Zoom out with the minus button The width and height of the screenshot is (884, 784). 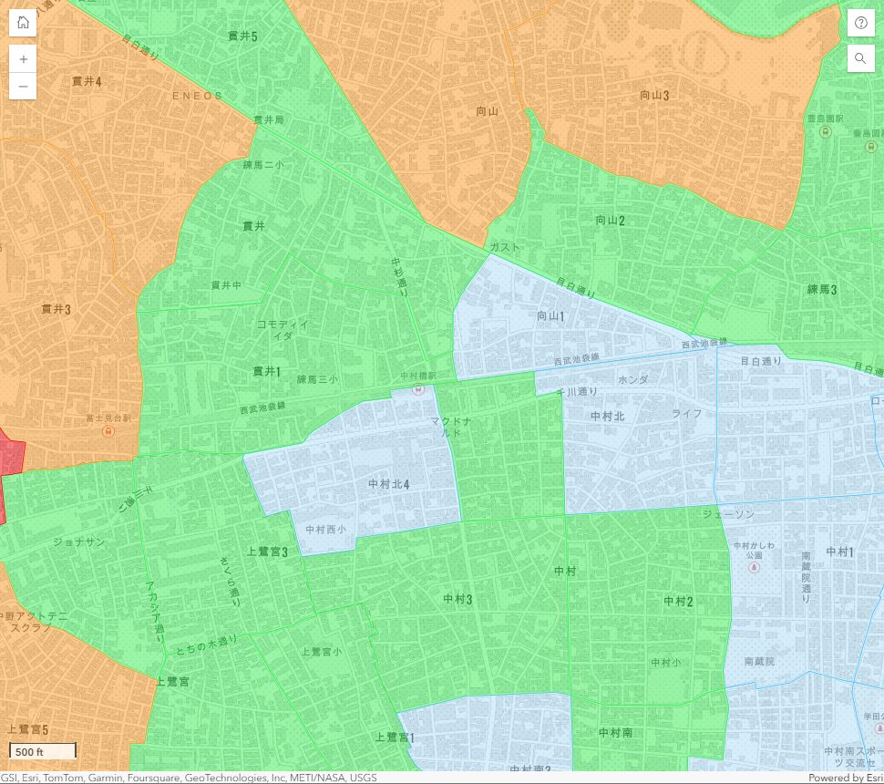click(x=23, y=86)
